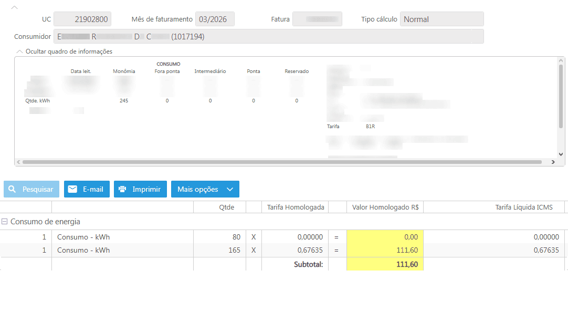Screen dimensions: 568x312
Task: Click right arrow of horizontal scrollbar
Action: point(553,162)
